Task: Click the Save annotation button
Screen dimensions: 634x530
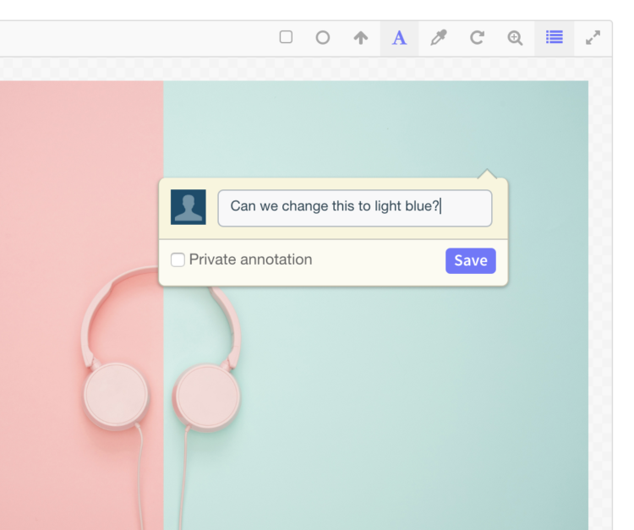Action: (471, 260)
